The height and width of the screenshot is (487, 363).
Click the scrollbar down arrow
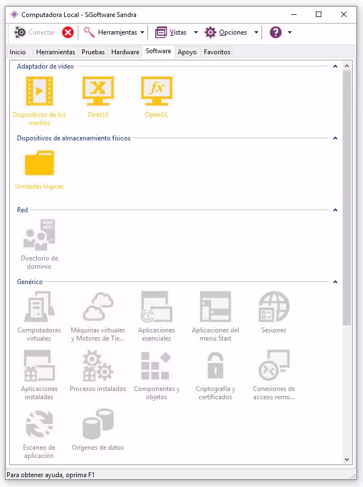point(347,460)
